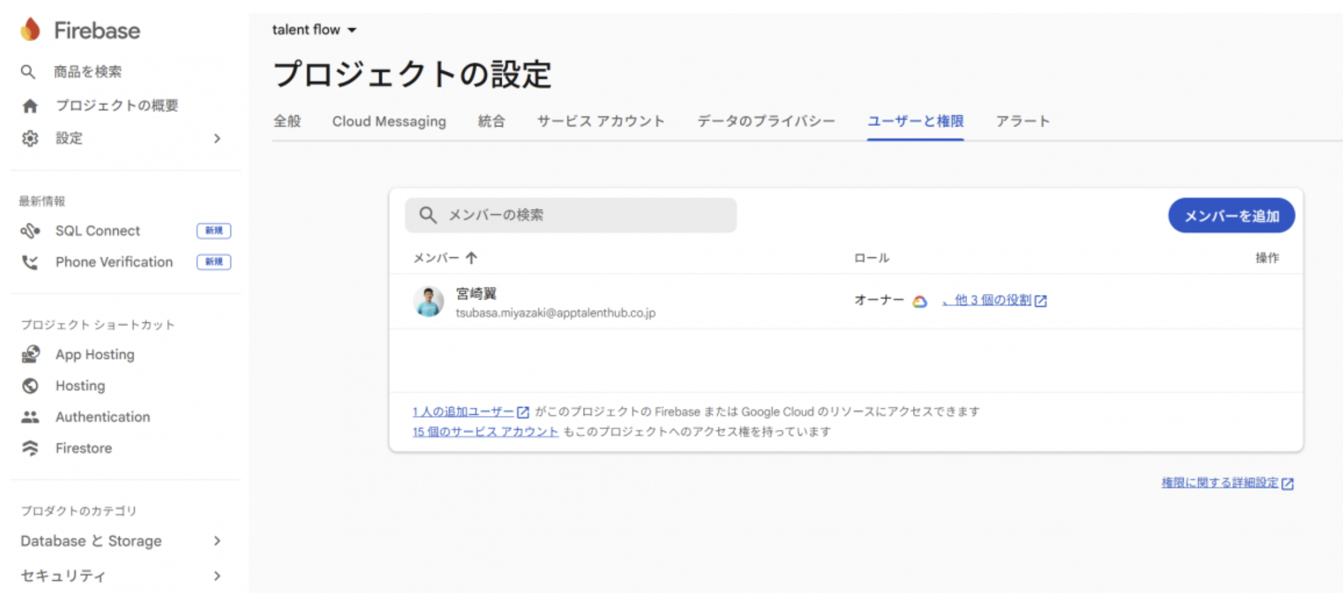Open the Firestore shortcut
The image size is (1343, 608).
pos(84,448)
